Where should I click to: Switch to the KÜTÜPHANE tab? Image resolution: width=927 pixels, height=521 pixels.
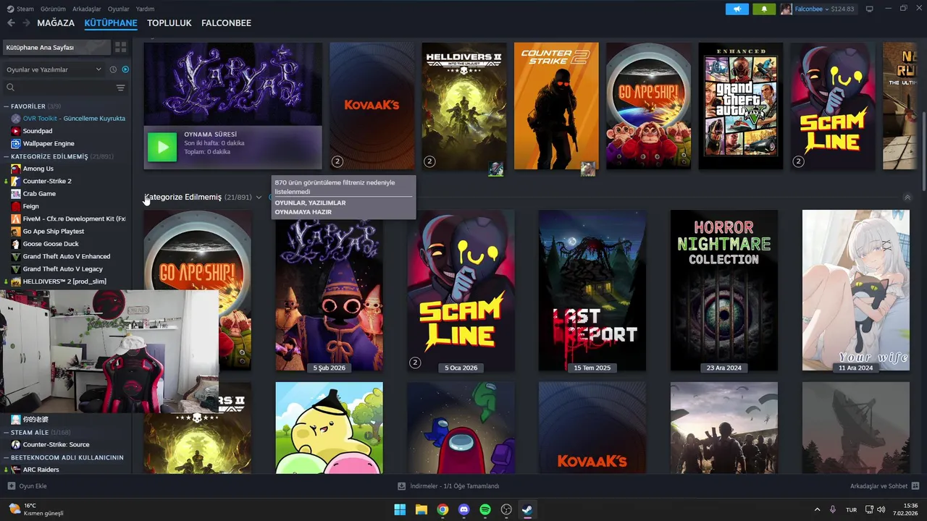[x=111, y=23]
